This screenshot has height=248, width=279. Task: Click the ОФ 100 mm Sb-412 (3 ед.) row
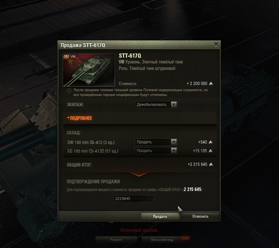(140, 142)
